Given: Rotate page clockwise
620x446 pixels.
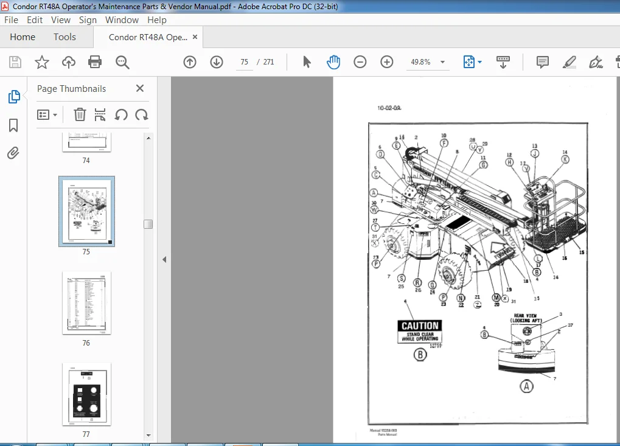Looking at the screenshot, I should 142,114.
